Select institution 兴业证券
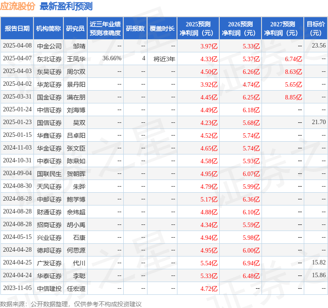Viewport: 328px width, 308px height. coord(49,237)
